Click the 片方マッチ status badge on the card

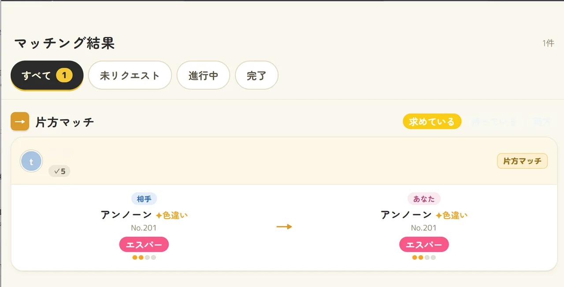522,161
